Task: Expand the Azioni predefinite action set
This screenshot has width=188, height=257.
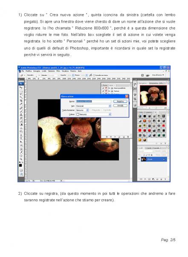Action: [x=109, y=88]
